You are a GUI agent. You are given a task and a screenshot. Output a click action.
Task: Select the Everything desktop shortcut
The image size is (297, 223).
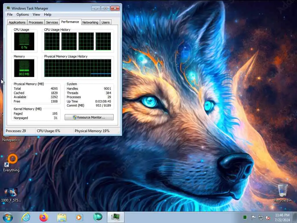[x=11, y=163]
